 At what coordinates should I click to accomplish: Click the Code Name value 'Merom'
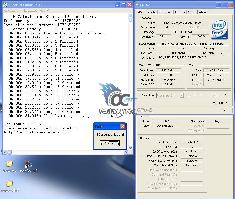coord(170,27)
